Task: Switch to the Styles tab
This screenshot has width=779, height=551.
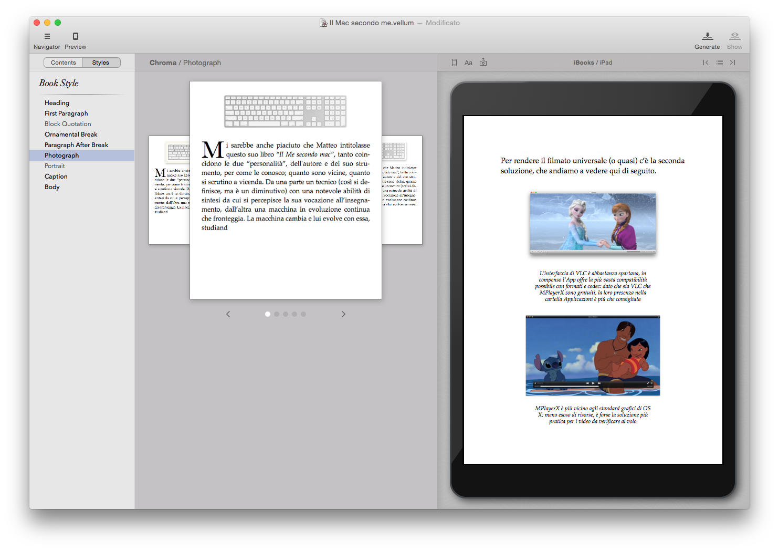Action: coord(101,62)
